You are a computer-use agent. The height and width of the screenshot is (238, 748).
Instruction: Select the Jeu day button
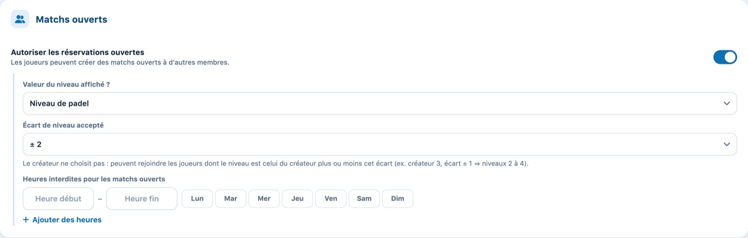[297, 199]
